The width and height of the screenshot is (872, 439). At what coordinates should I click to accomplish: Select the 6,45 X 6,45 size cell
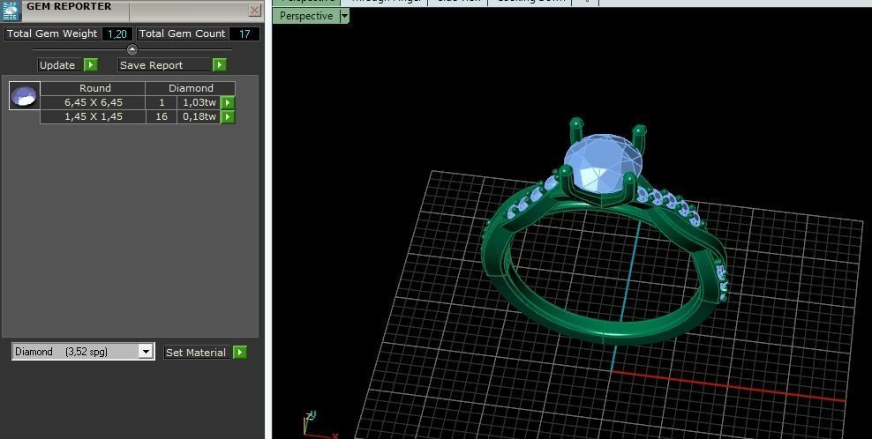point(93,103)
